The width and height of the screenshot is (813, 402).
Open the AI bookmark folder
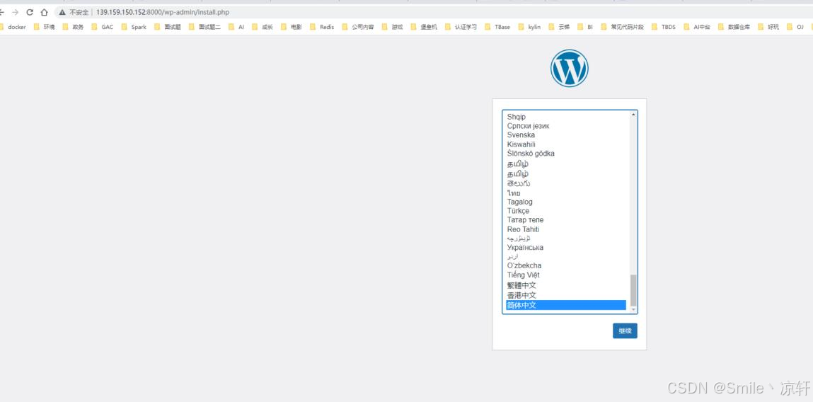[x=236, y=27]
